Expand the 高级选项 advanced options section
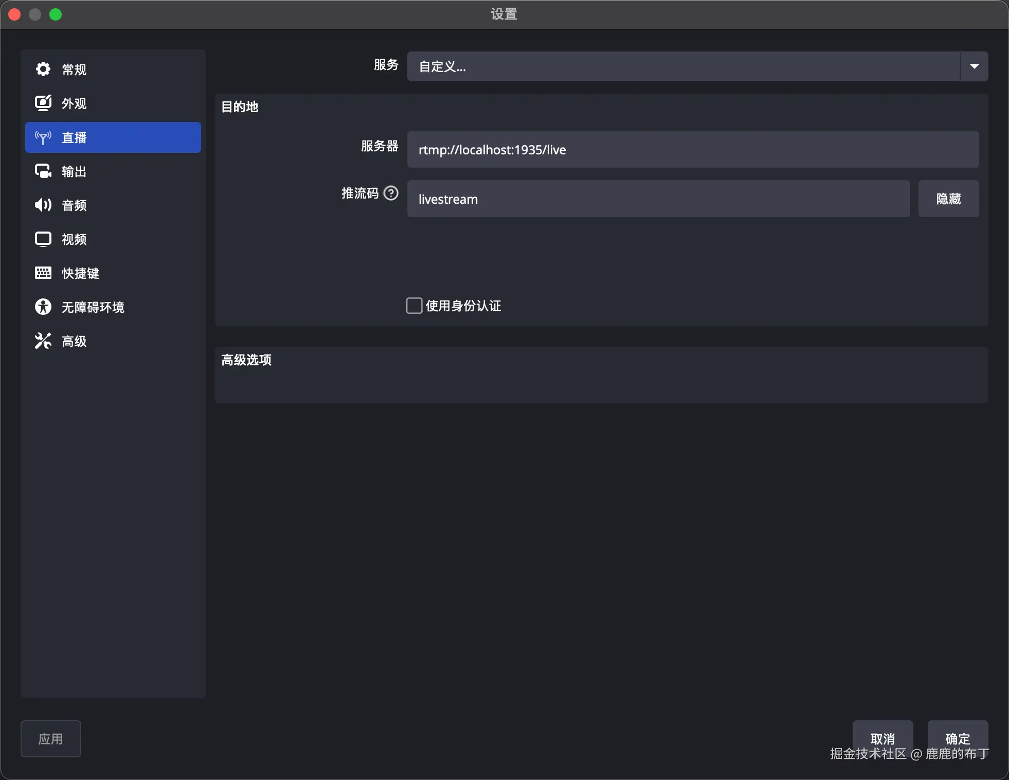 pyautogui.click(x=246, y=360)
